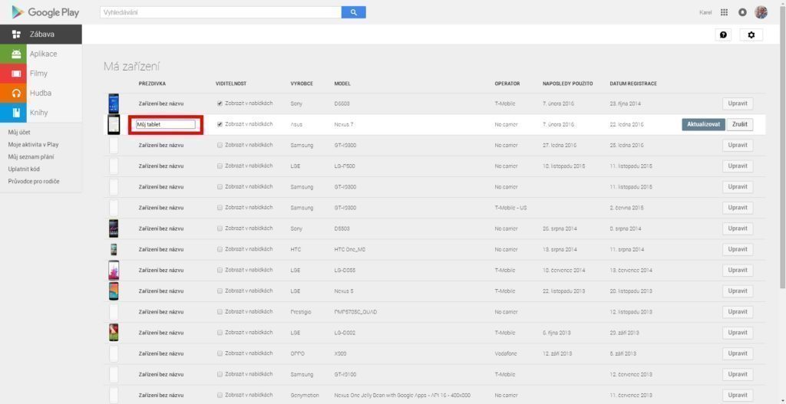Viewport: 786px width, 404px height.
Task: Go to the Aplikace section
Action: 41,54
